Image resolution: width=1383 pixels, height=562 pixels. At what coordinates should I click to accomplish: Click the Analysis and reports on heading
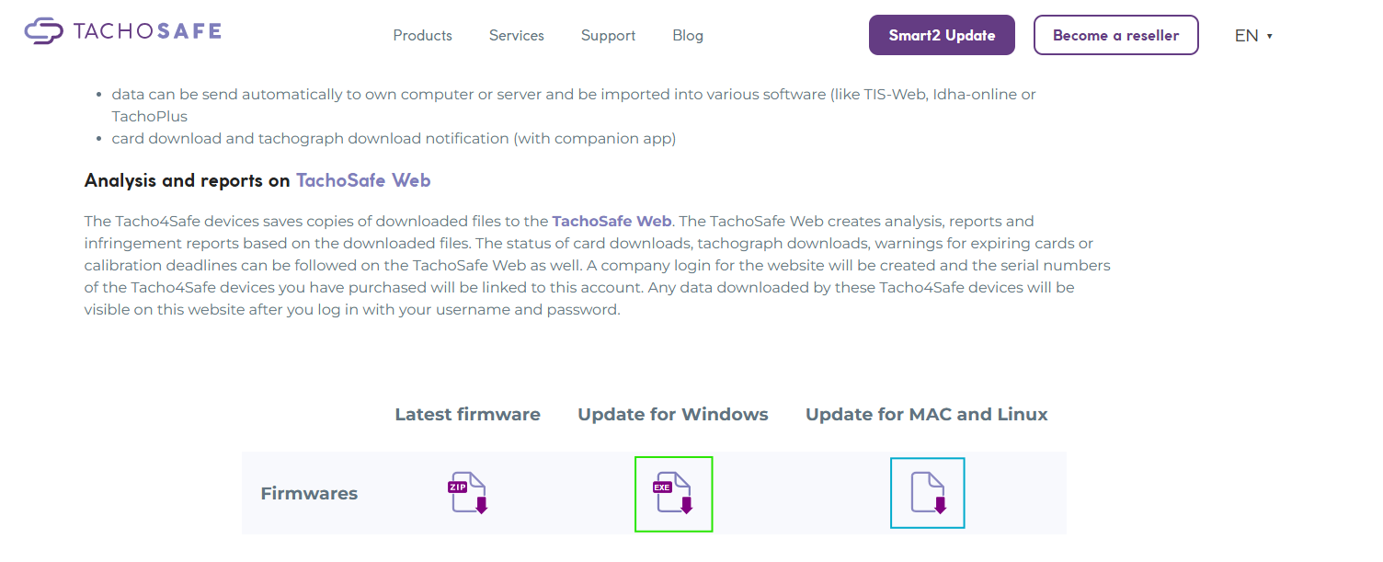tap(188, 180)
